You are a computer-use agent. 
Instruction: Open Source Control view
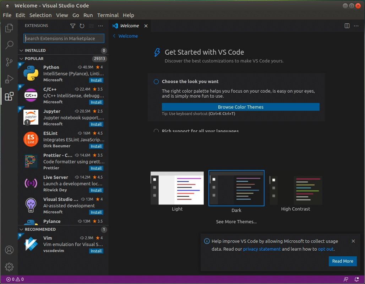pos(9,62)
